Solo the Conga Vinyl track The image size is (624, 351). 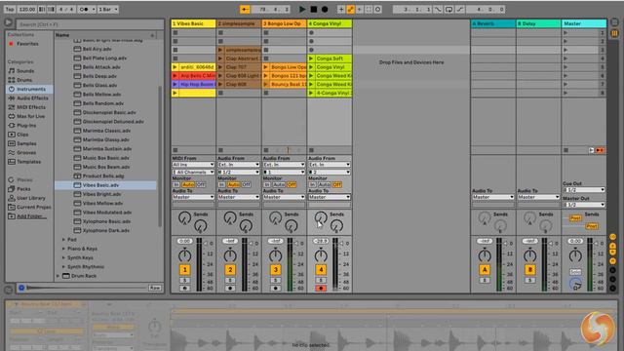tap(321, 280)
